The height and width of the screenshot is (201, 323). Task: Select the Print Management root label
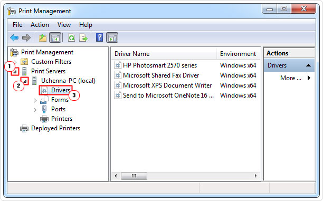[x=47, y=52]
